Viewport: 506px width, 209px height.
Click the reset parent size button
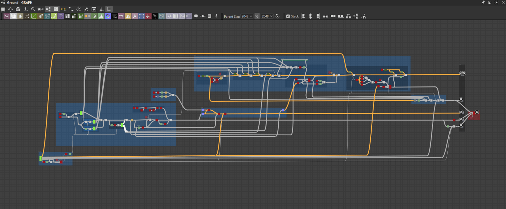point(277,16)
